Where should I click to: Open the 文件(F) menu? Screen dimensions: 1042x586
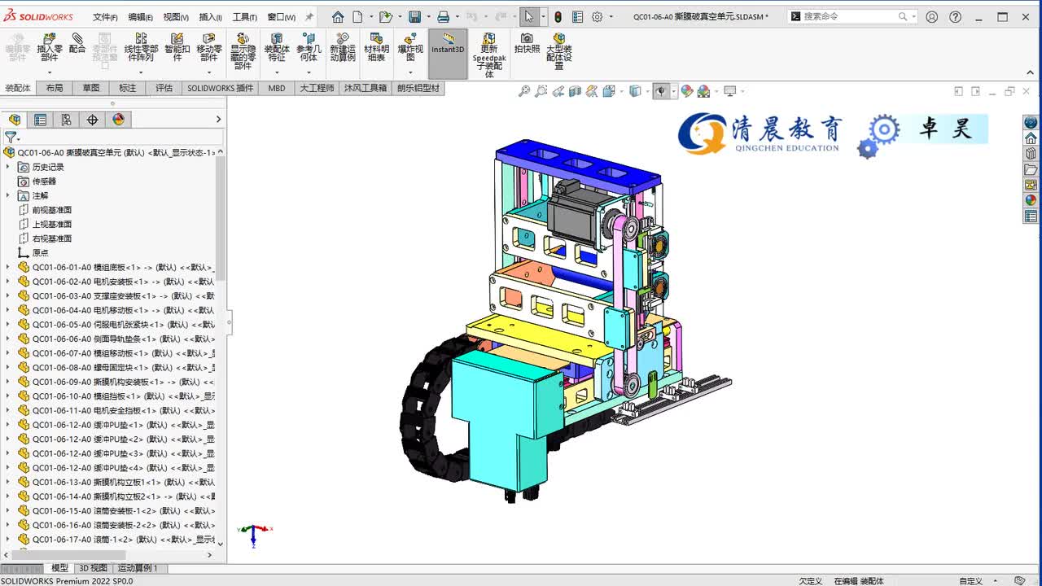105,17
